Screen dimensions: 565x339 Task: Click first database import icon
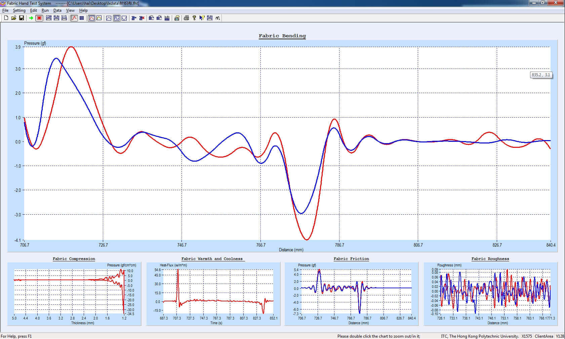point(151,18)
